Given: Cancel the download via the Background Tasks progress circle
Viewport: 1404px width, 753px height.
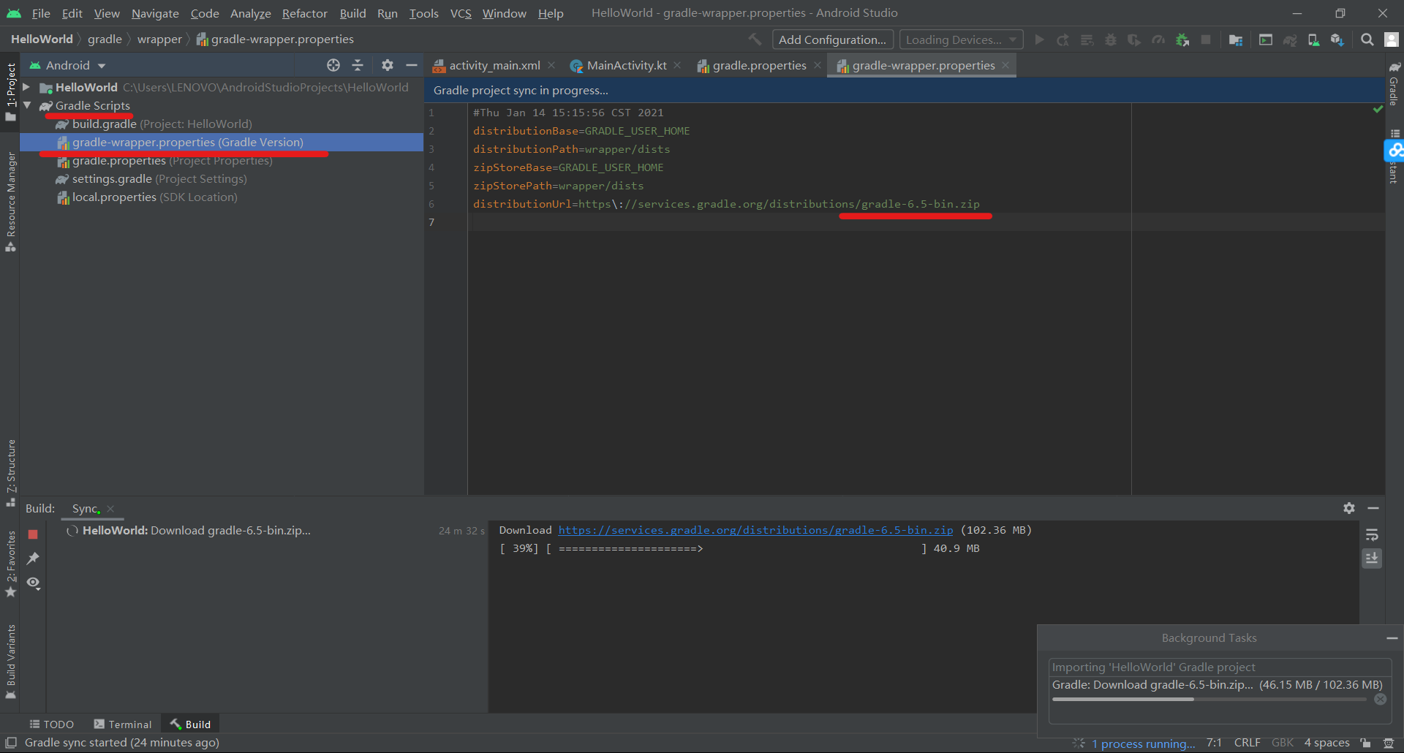Looking at the screenshot, I should [x=1381, y=699].
